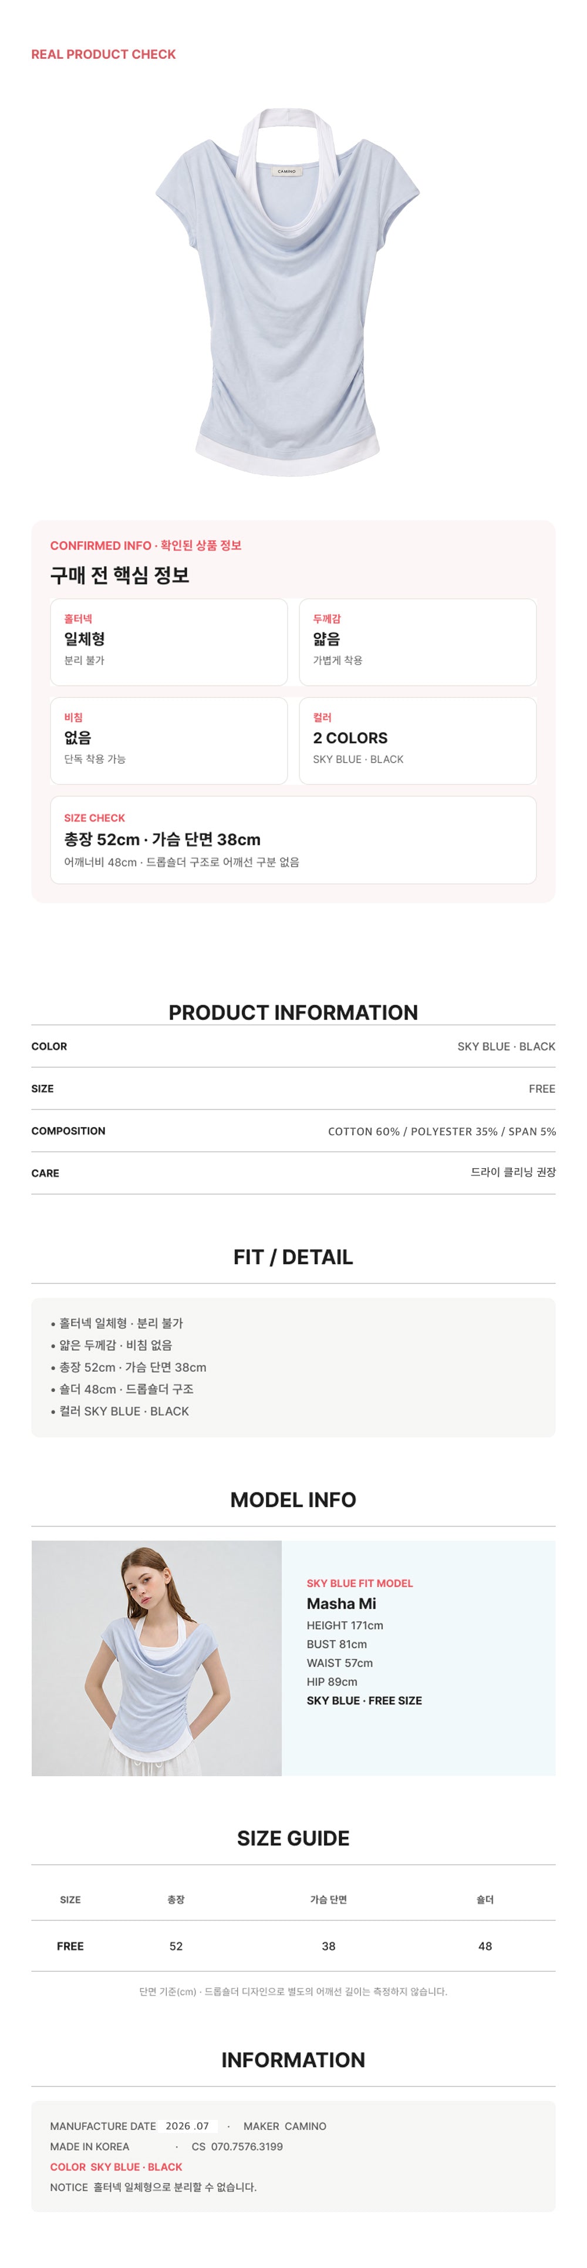
Task: Click the 가슴 단면 column header
Action: [328, 1899]
